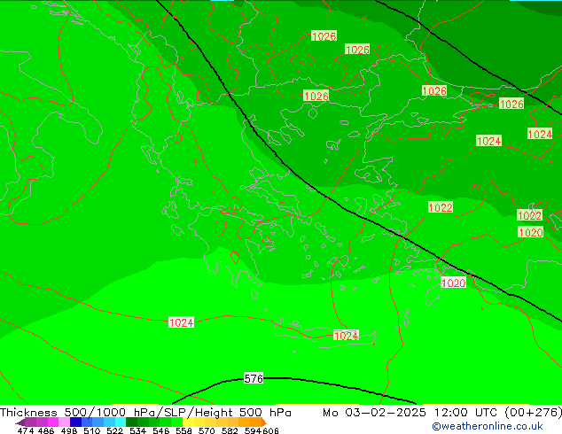Click the 606 legend value
The image size is (562, 434).
[x=270, y=430]
